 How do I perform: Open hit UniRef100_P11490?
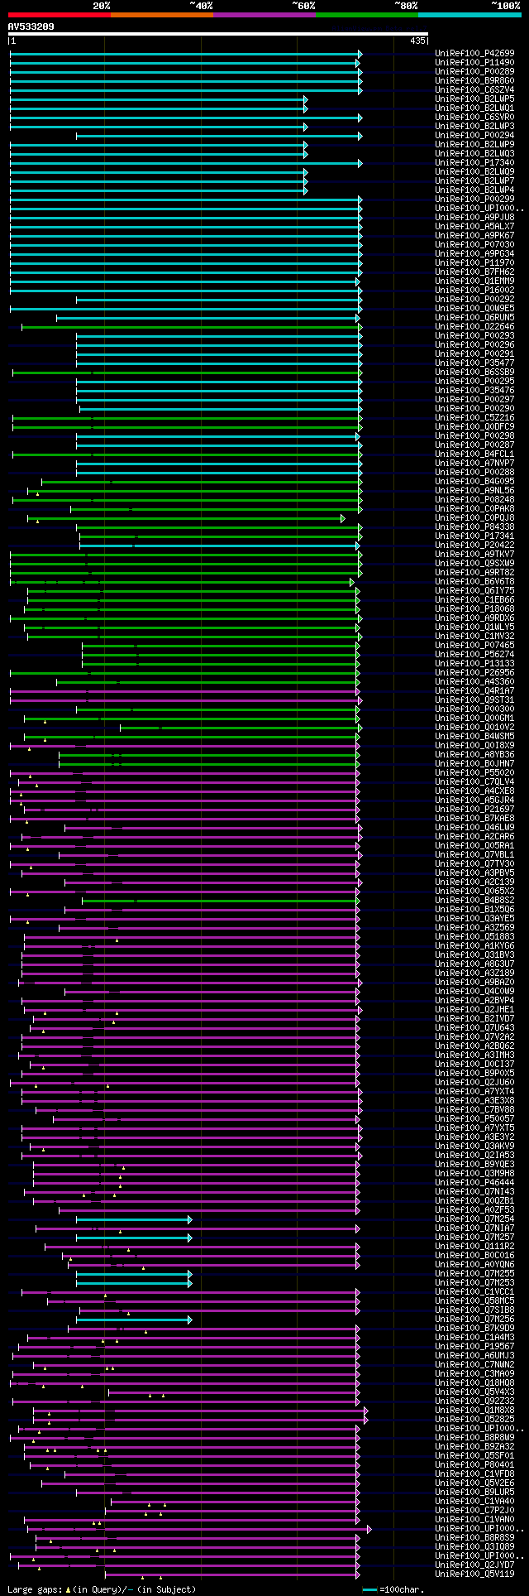tap(474, 63)
